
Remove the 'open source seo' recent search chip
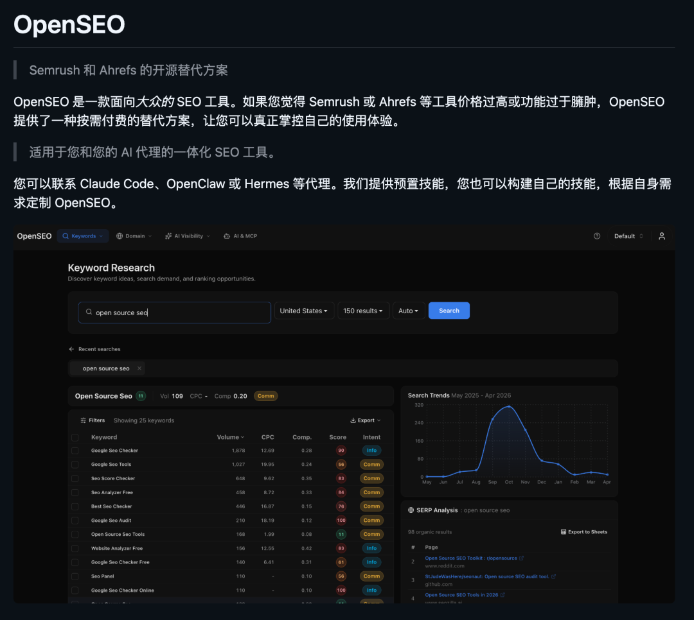pyautogui.click(x=139, y=368)
